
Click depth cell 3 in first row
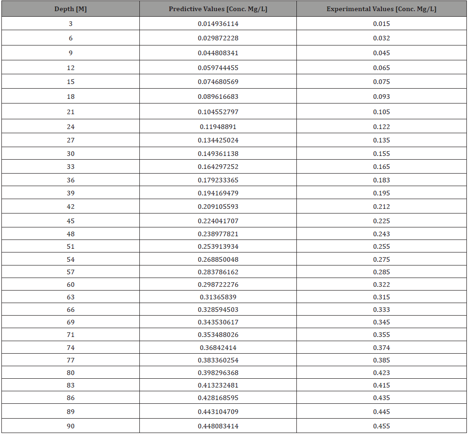pyautogui.click(x=71, y=24)
